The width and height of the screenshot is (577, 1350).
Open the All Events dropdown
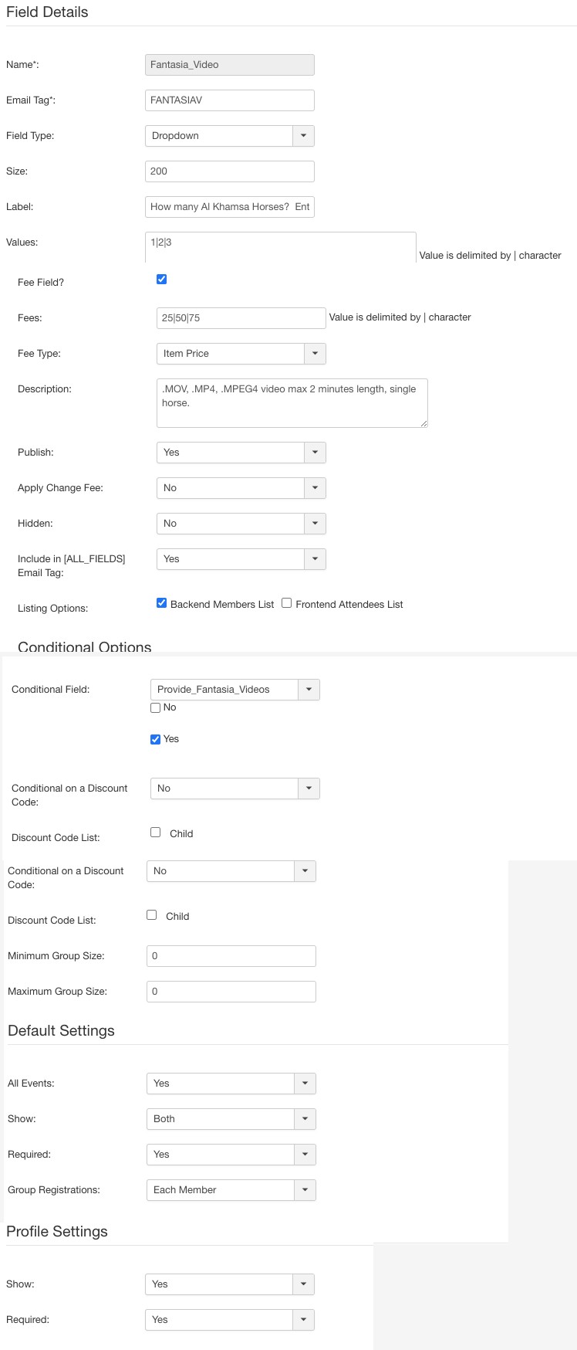[x=231, y=1084]
